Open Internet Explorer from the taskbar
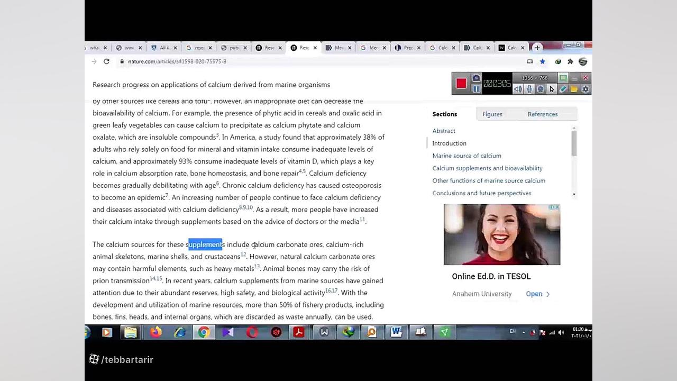This screenshot has width=677, height=381. [x=180, y=332]
